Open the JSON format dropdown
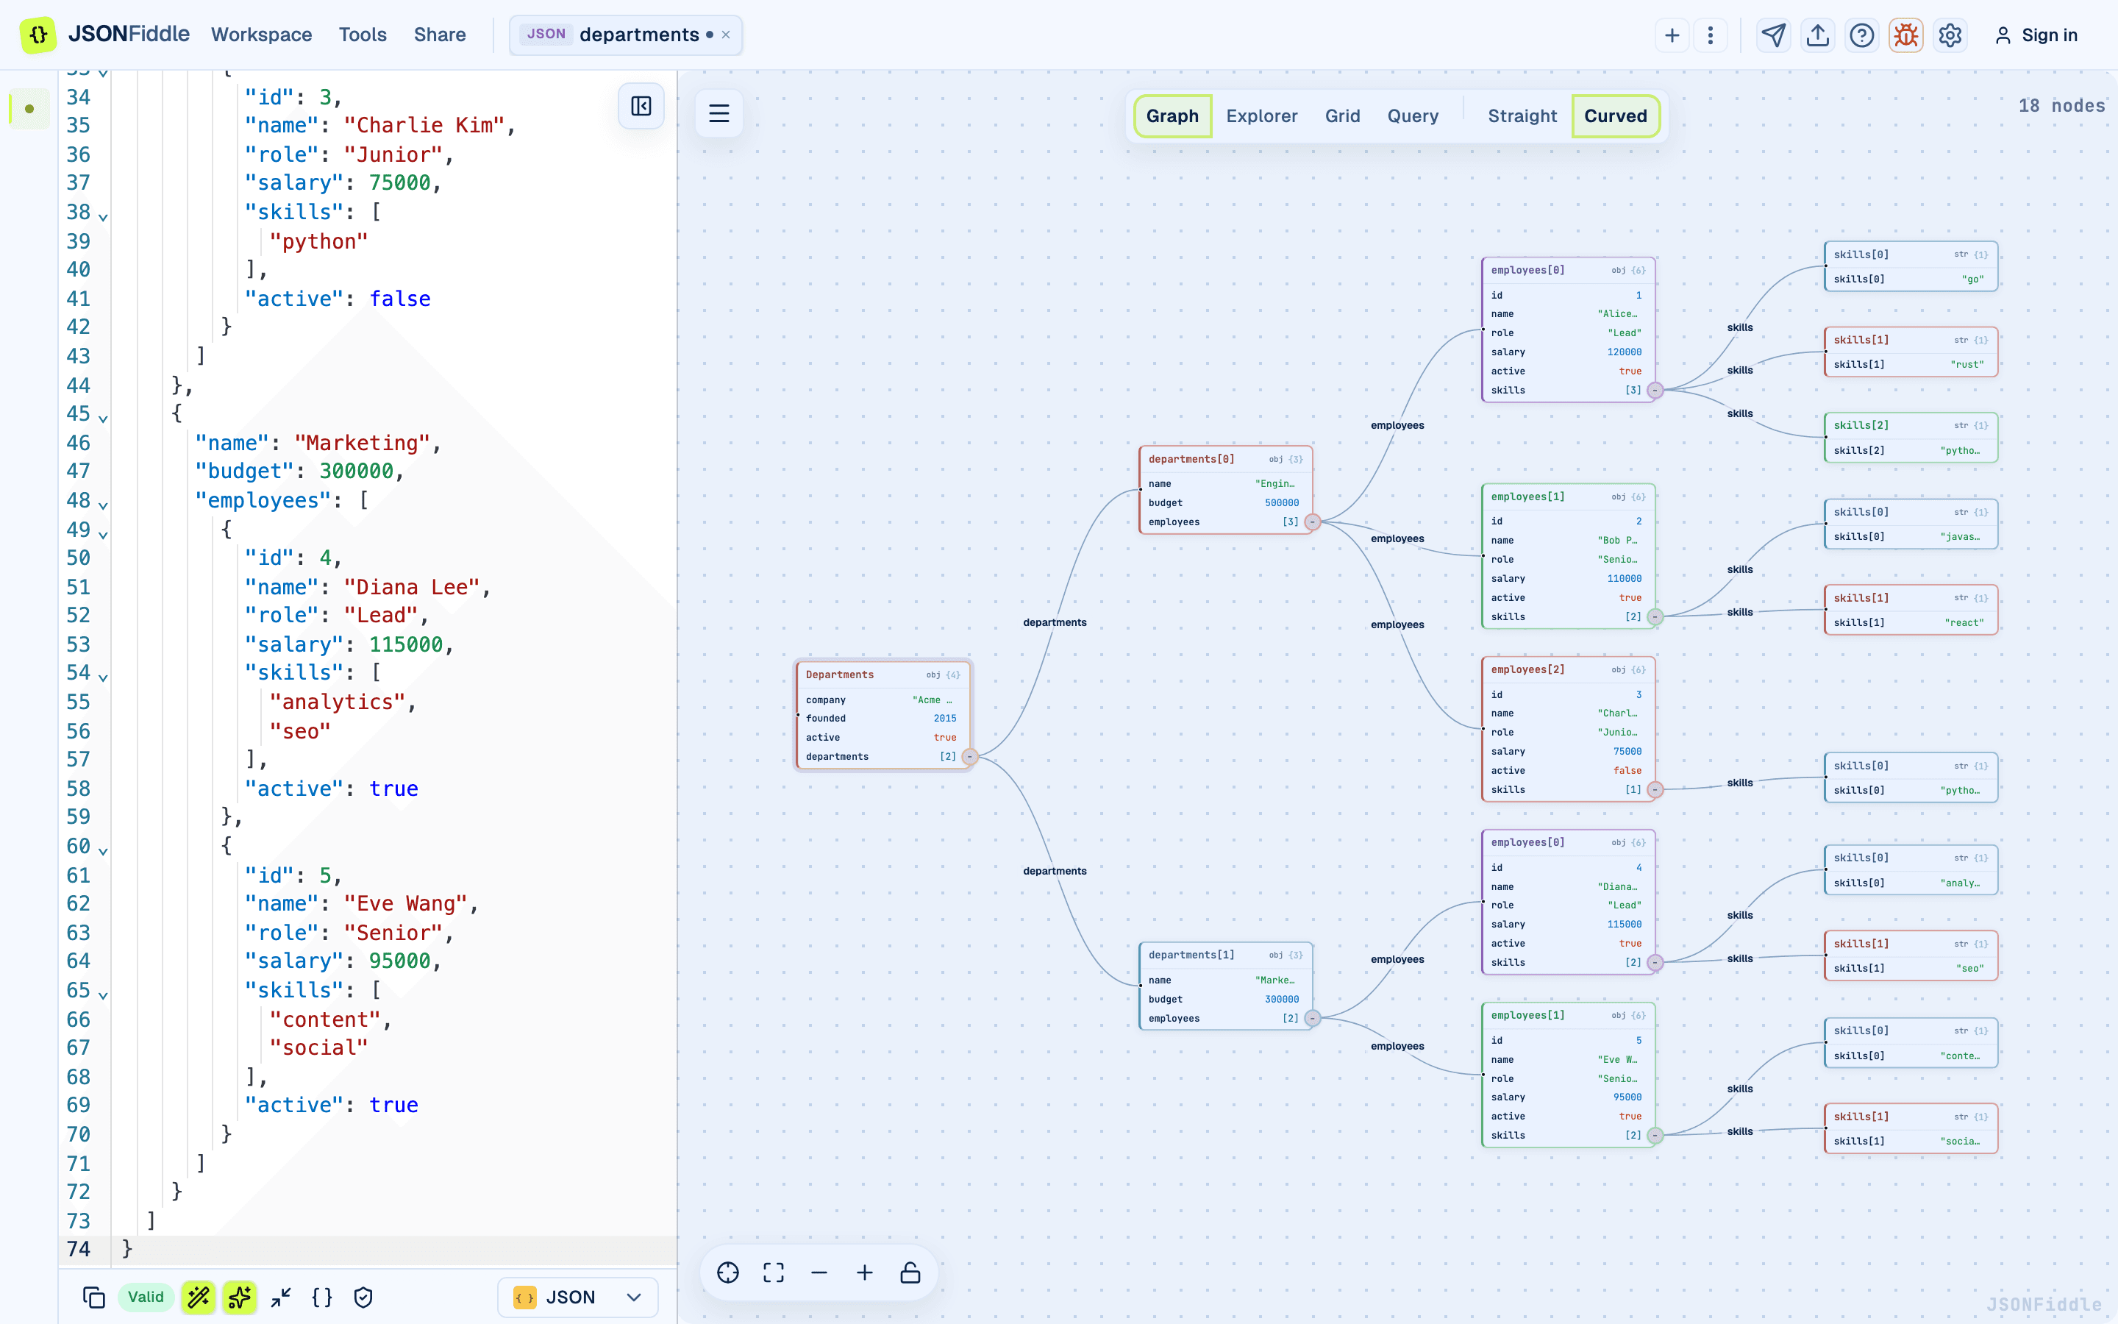The image size is (2118, 1324). [x=577, y=1297]
